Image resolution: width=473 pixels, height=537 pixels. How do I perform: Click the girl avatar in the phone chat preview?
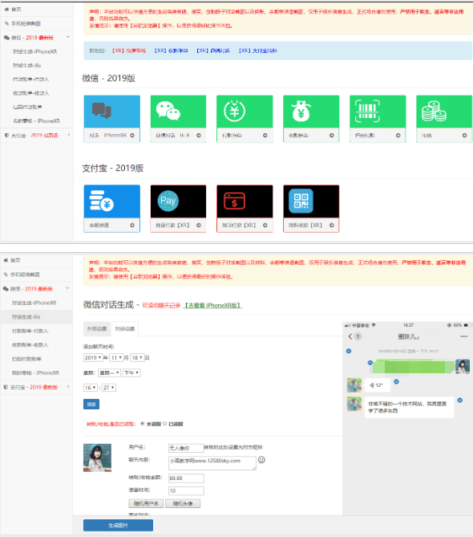click(462, 366)
